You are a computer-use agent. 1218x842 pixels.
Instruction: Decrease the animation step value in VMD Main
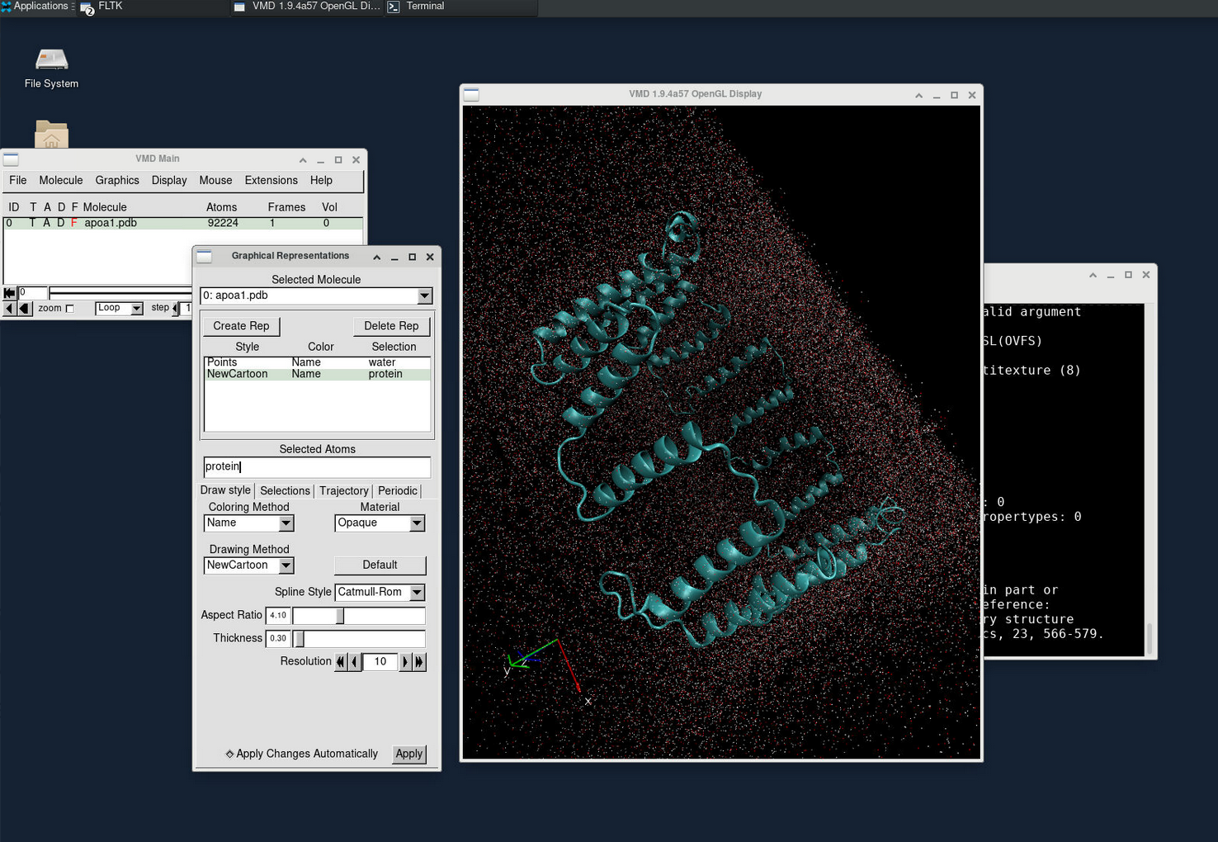[x=176, y=309]
